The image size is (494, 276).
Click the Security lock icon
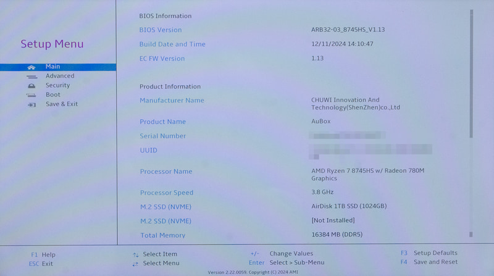31,86
